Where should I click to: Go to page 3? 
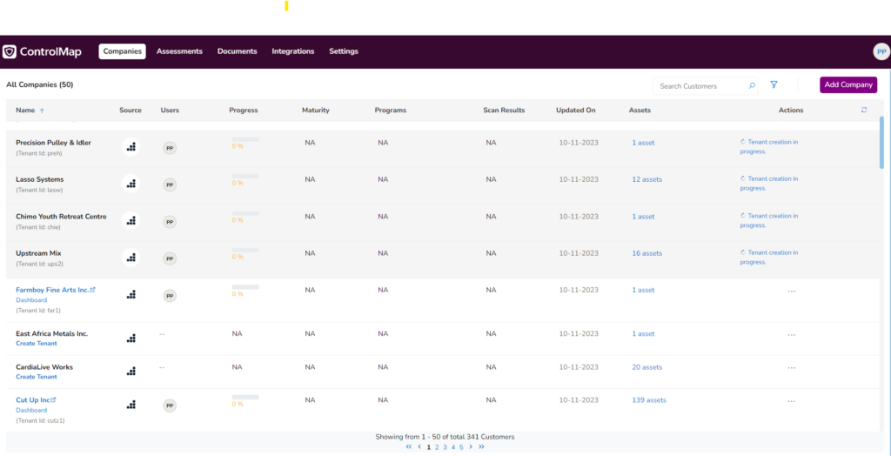click(445, 447)
